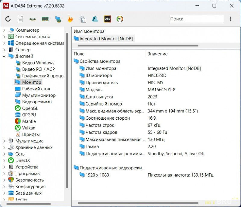Image resolution: width=241 pixels, height=207 pixels.
Task: Click the monitor list horizontal scrollbar
Action: 138,45
